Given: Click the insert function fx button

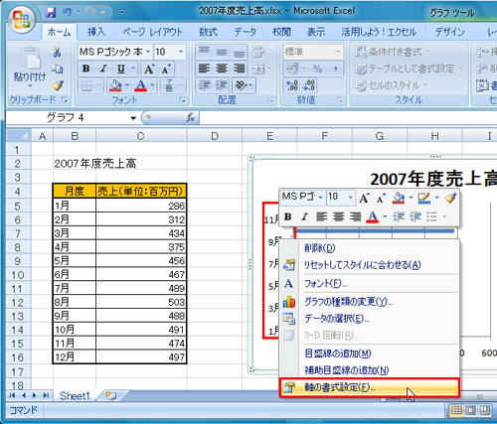Looking at the screenshot, I should [190, 118].
